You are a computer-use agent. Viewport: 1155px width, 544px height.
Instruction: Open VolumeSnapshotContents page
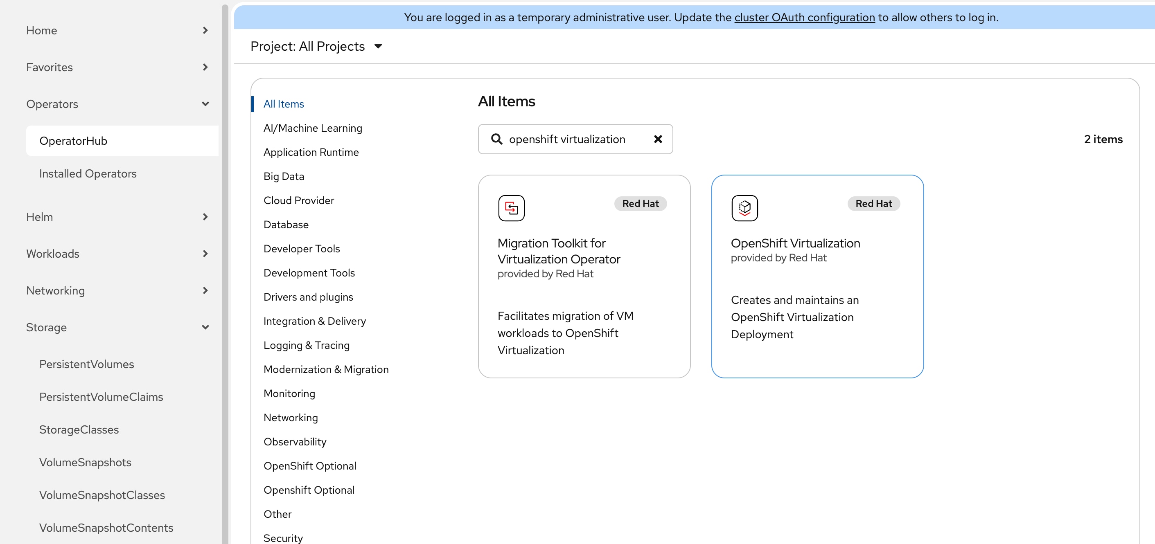(x=106, y=527)
